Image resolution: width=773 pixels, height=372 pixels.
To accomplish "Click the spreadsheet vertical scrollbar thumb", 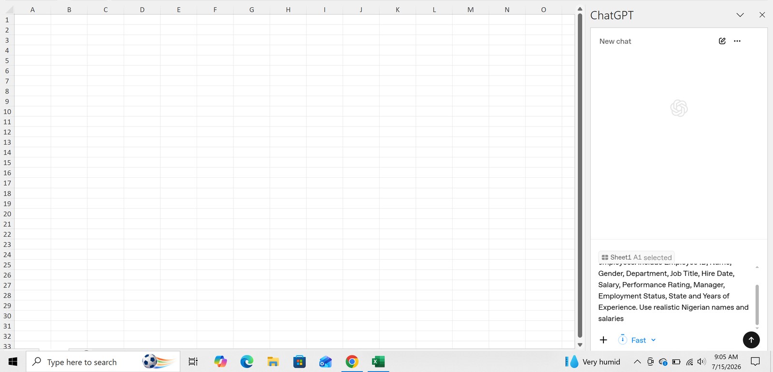I will click(x=580, y=175).
